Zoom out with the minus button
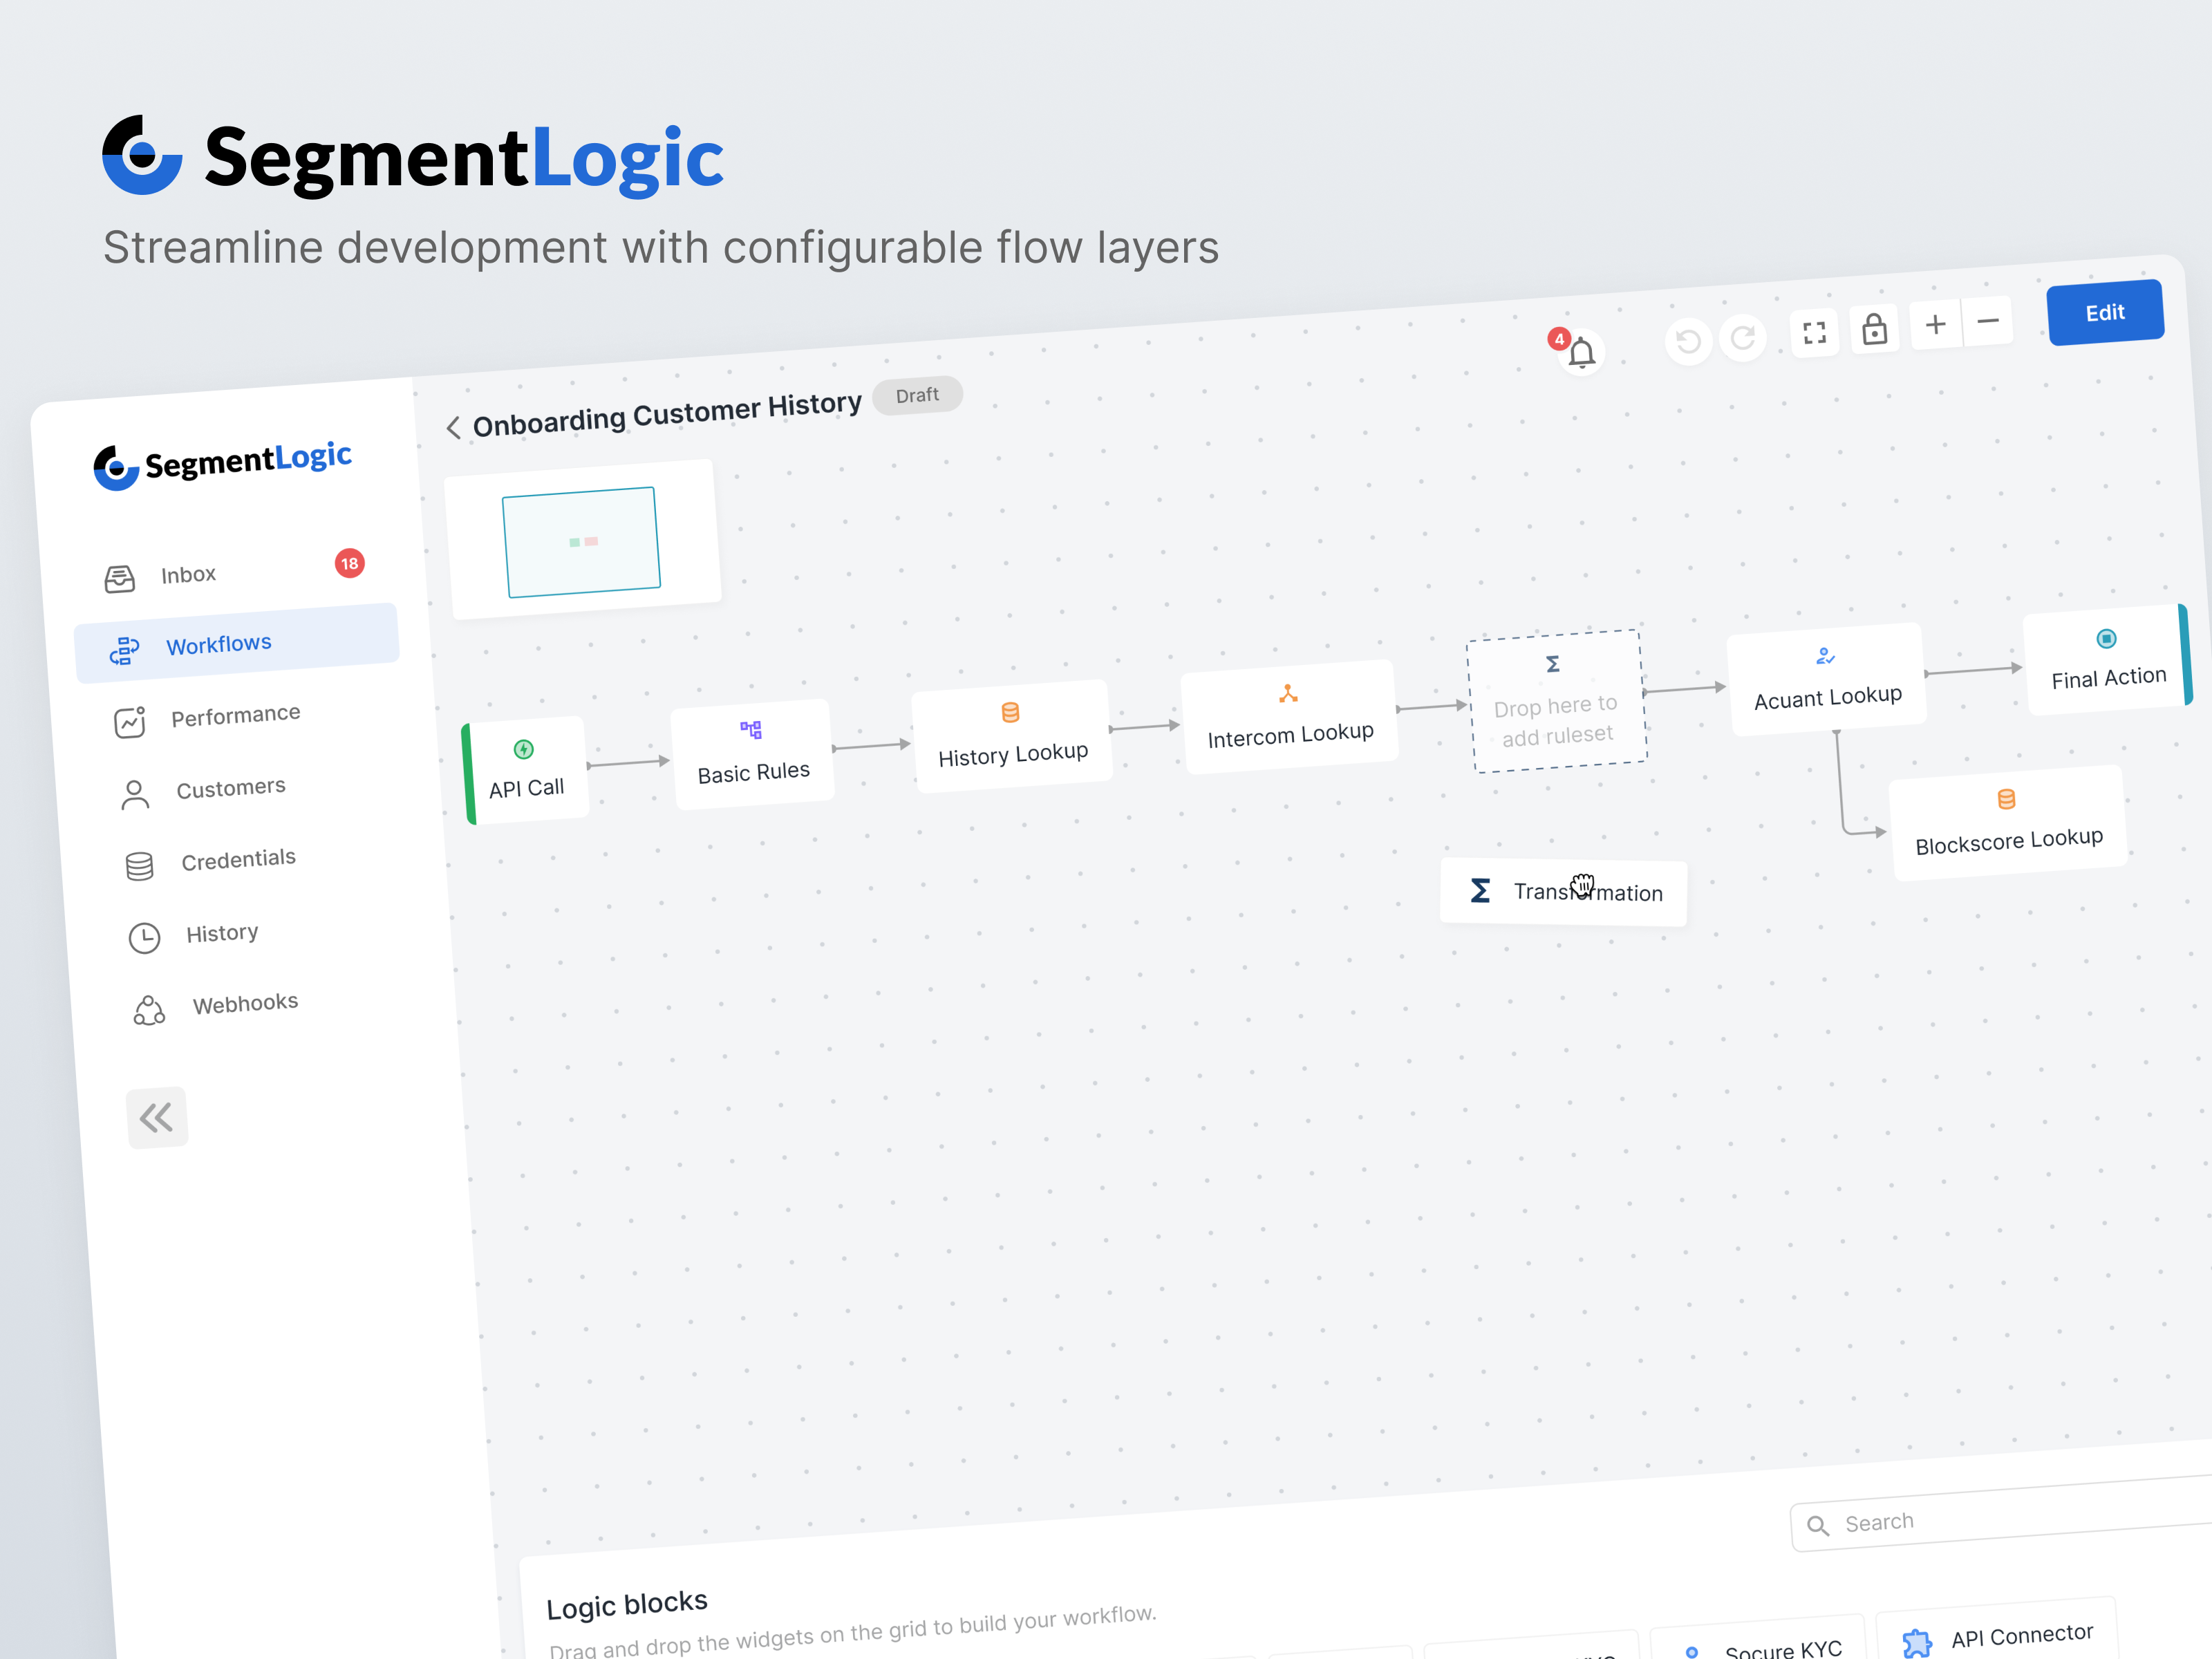Image resolution: width=2212 pixels, height=1659 pixels. click(1988, 321)
